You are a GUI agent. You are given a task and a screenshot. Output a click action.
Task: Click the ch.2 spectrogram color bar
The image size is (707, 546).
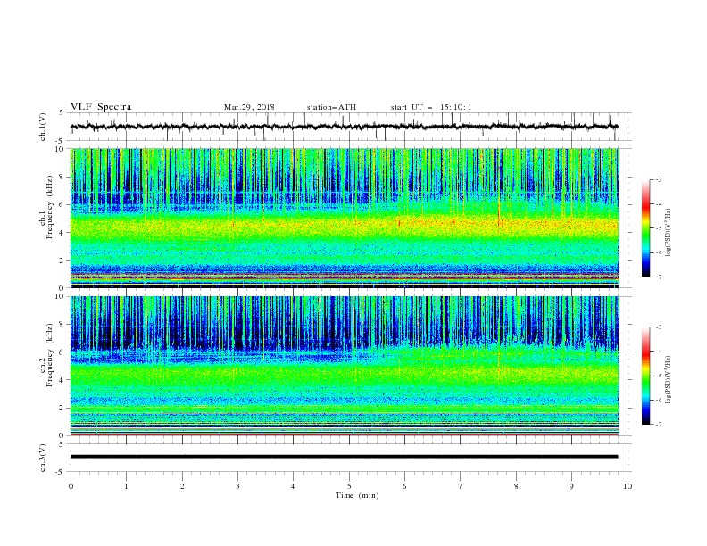645,376
